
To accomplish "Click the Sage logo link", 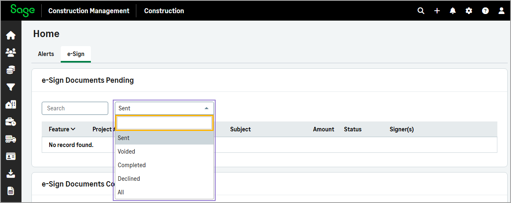I will 22,11.
